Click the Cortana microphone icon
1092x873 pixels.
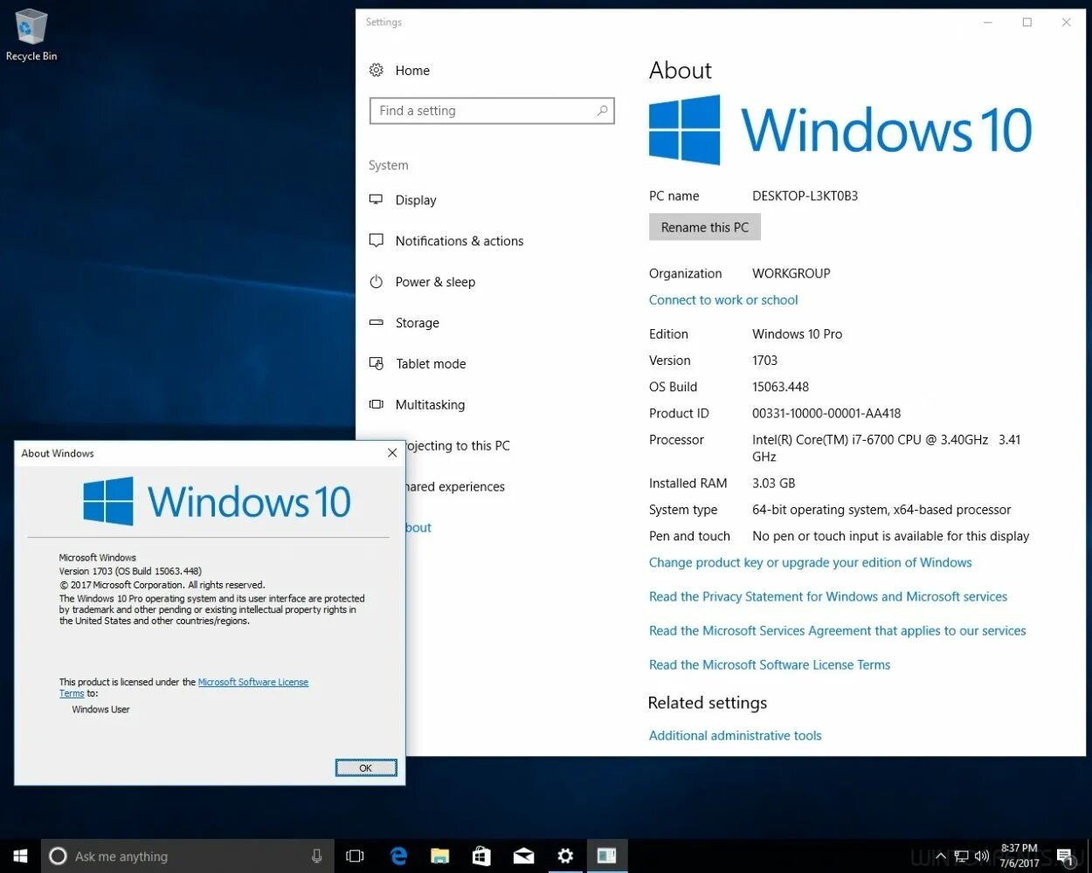point(316,856)
